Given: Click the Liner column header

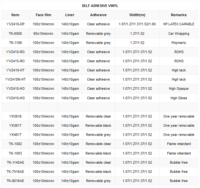Looking at the screenshot, I should (70, 15).
